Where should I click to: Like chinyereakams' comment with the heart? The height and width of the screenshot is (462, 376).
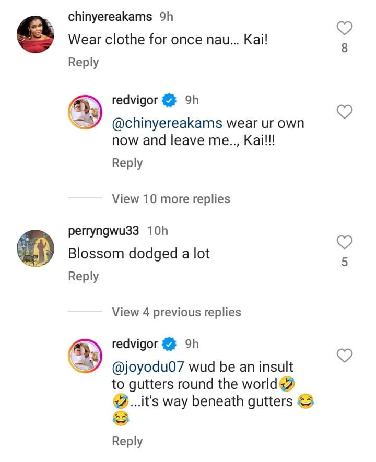344,28
